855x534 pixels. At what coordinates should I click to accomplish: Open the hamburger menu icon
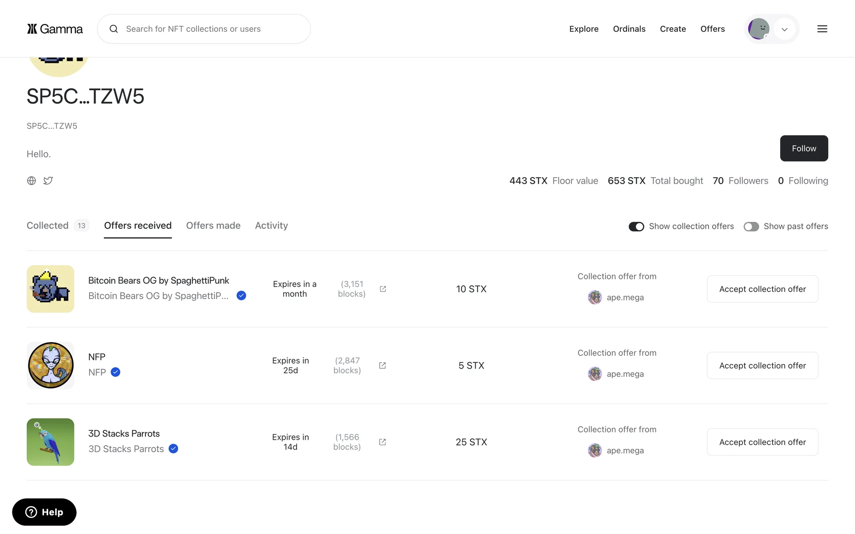822,29
